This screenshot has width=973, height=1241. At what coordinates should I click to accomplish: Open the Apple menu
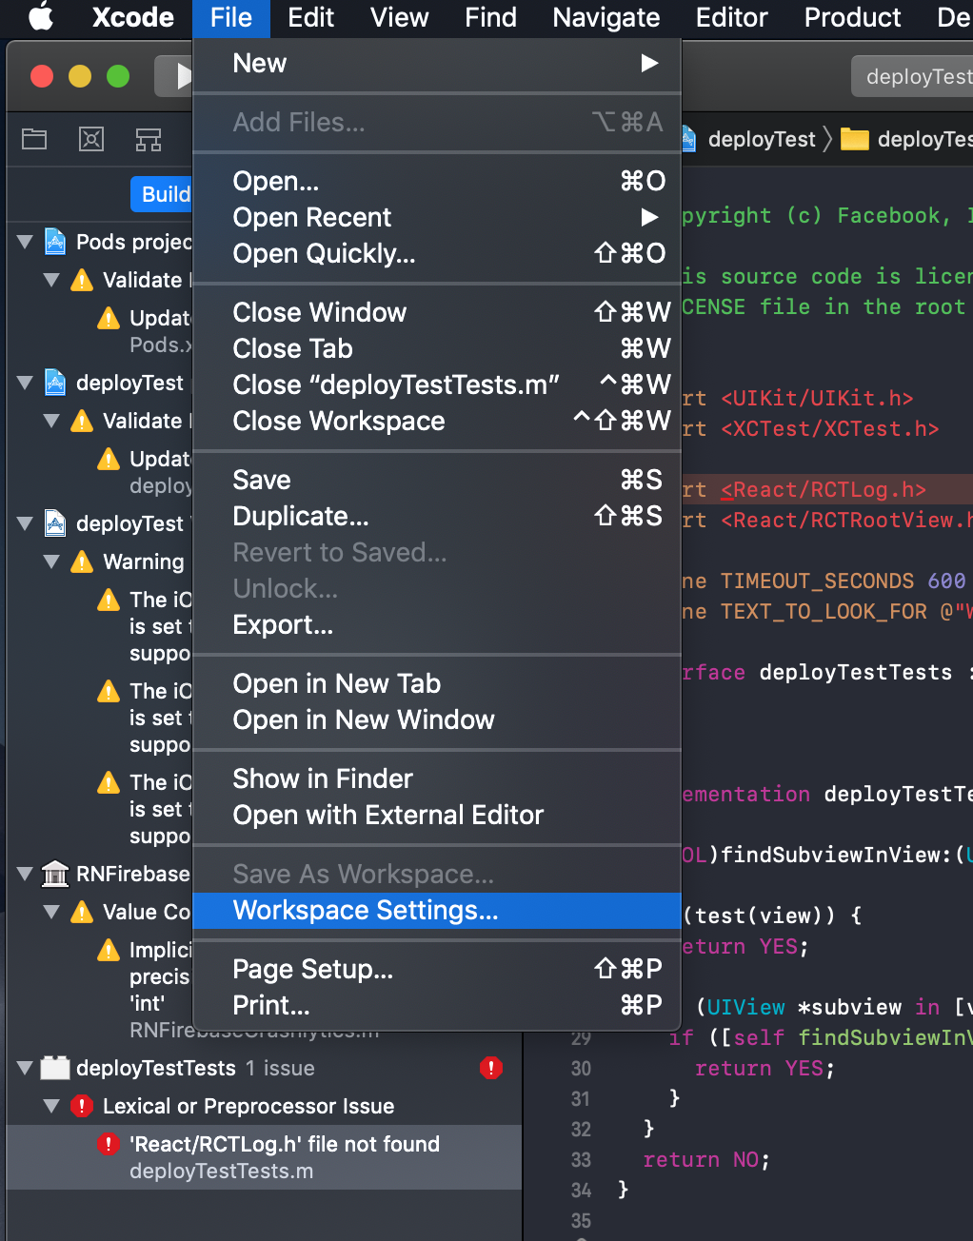click(41, 17)
